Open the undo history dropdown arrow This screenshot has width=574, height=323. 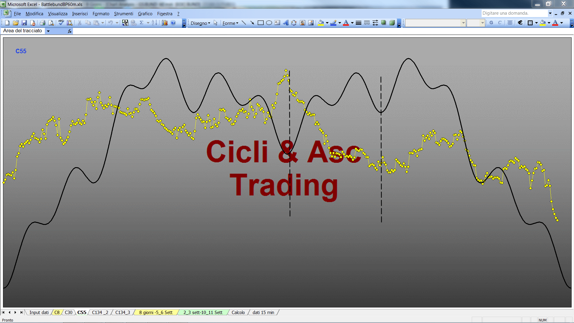pyautogui.click(x=117, y=23)
